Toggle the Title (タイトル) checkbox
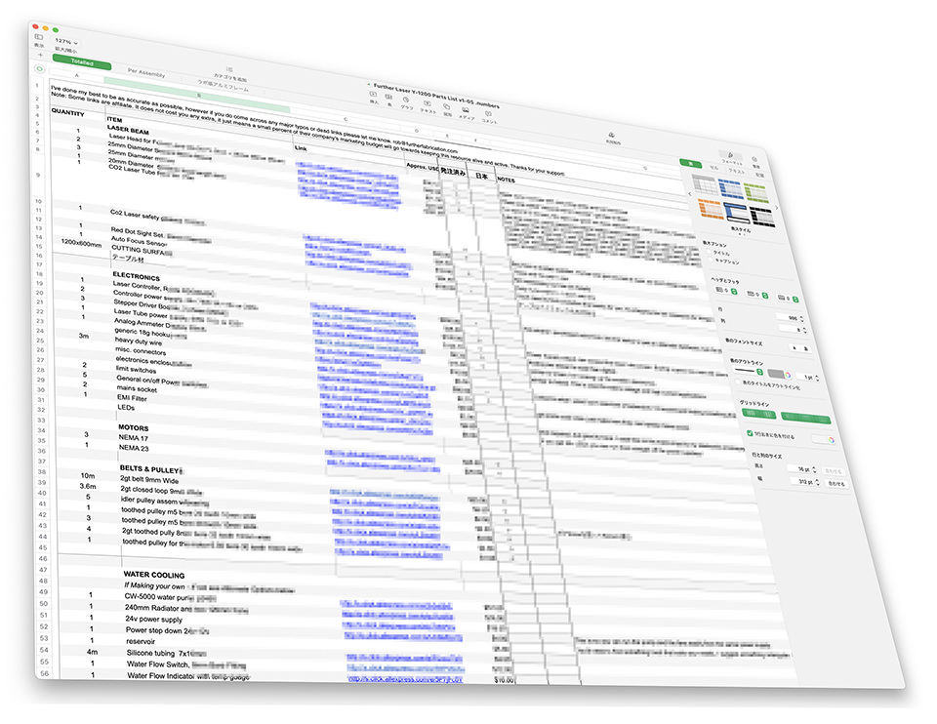Screen dimensions: 937x724 [710, 252]
